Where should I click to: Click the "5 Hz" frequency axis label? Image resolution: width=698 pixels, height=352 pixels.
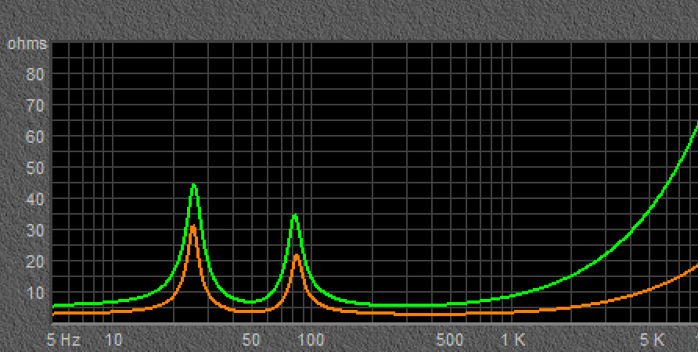click(64, 340)
